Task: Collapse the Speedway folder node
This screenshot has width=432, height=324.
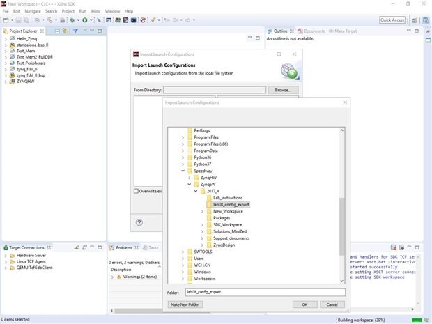Action: [183, 171]
